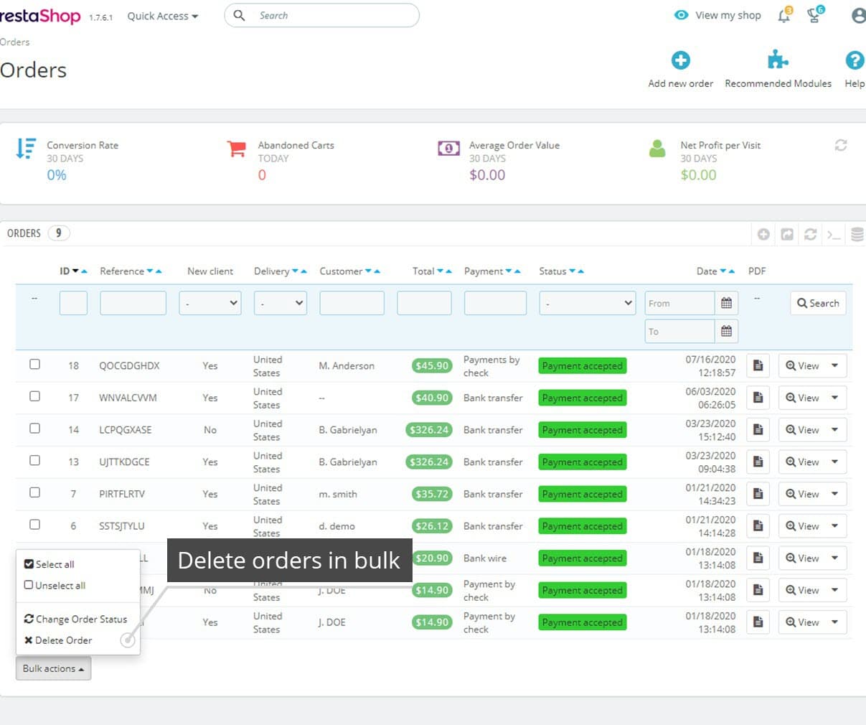Open PDF invoice for order WNVALCVVM

pyautogui.click(x=758, y=398)
